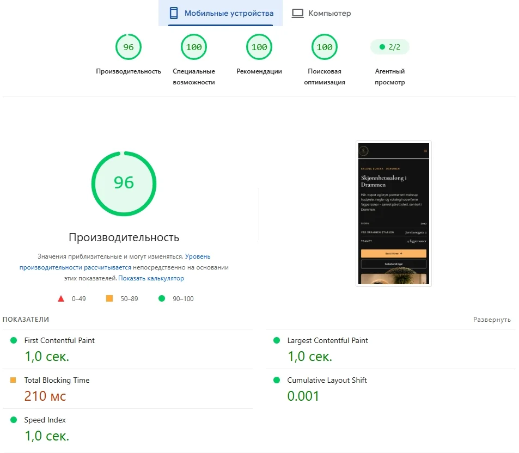Screen dimensions: 519x453
Task: Click the mobile phone icon in tab
Action: (x=174, y=13)
